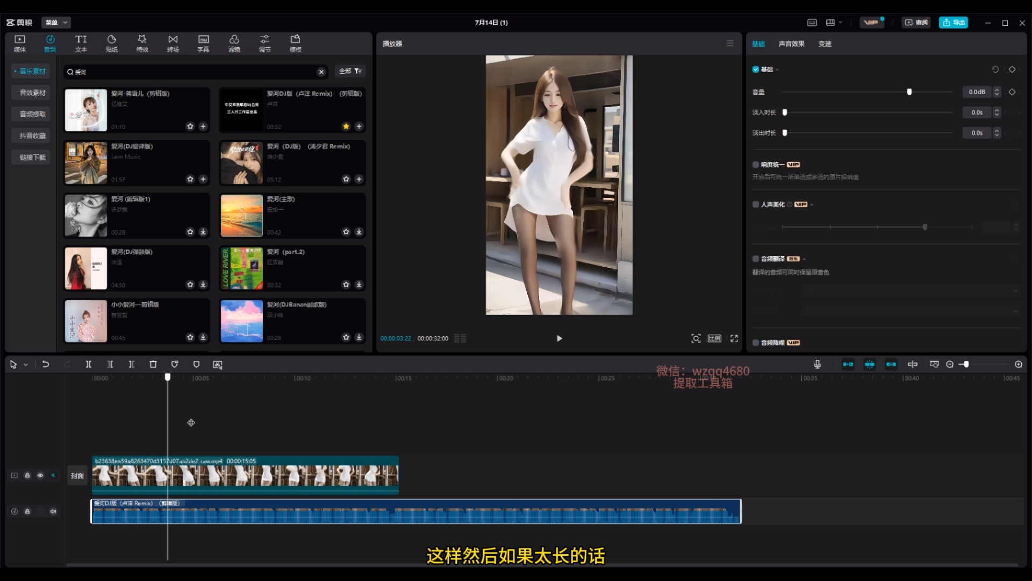Viewport: 1032px width, 581px height.
Task: Select 音效素材 in the left sidebar
Action: (32, 93)
